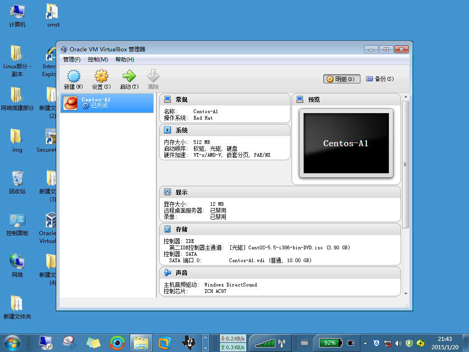This screenshot has height=352, width=469.
Task: Show hidden tray icons arrow
Action: [x=365, y=343]
